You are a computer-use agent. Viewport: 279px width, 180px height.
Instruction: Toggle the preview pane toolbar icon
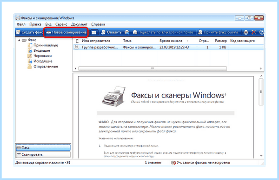(x=94, y=32)
